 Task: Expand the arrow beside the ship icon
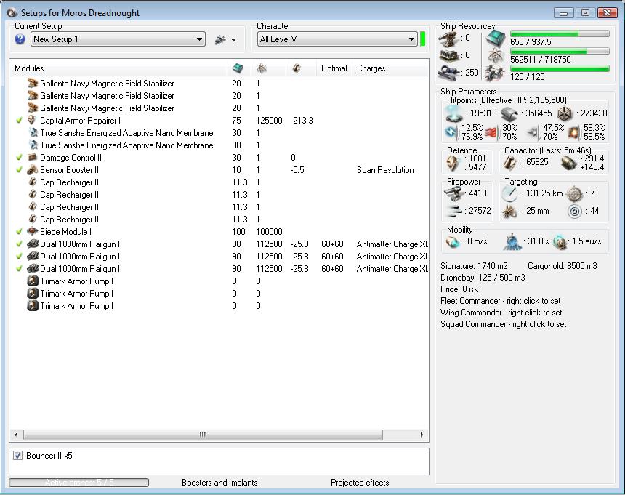point(233,40)
